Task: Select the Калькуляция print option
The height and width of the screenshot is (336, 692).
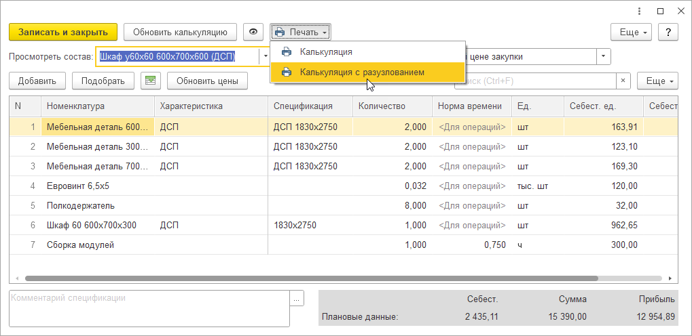Action: (326, 51)
